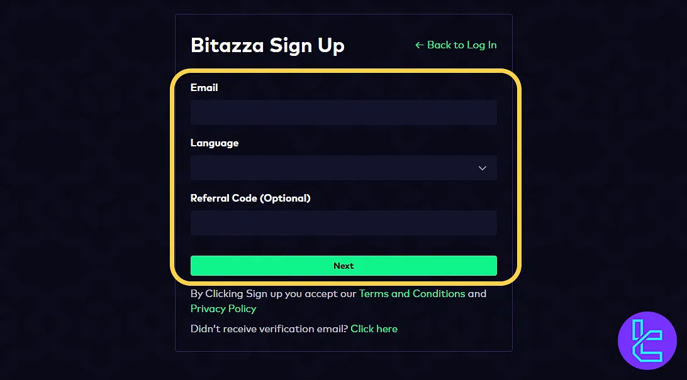This screenshot has width=687, height=380.
Task: Click the Back to Log In link
Action: pyautogui.click(x=461, y=45)
